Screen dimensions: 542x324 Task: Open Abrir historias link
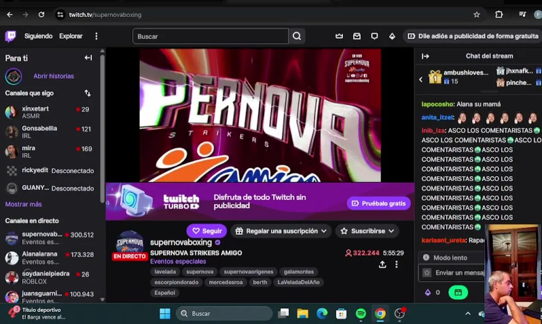(54, 76)
